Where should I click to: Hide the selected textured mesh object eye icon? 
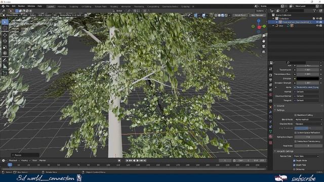(x=317, y=22)
